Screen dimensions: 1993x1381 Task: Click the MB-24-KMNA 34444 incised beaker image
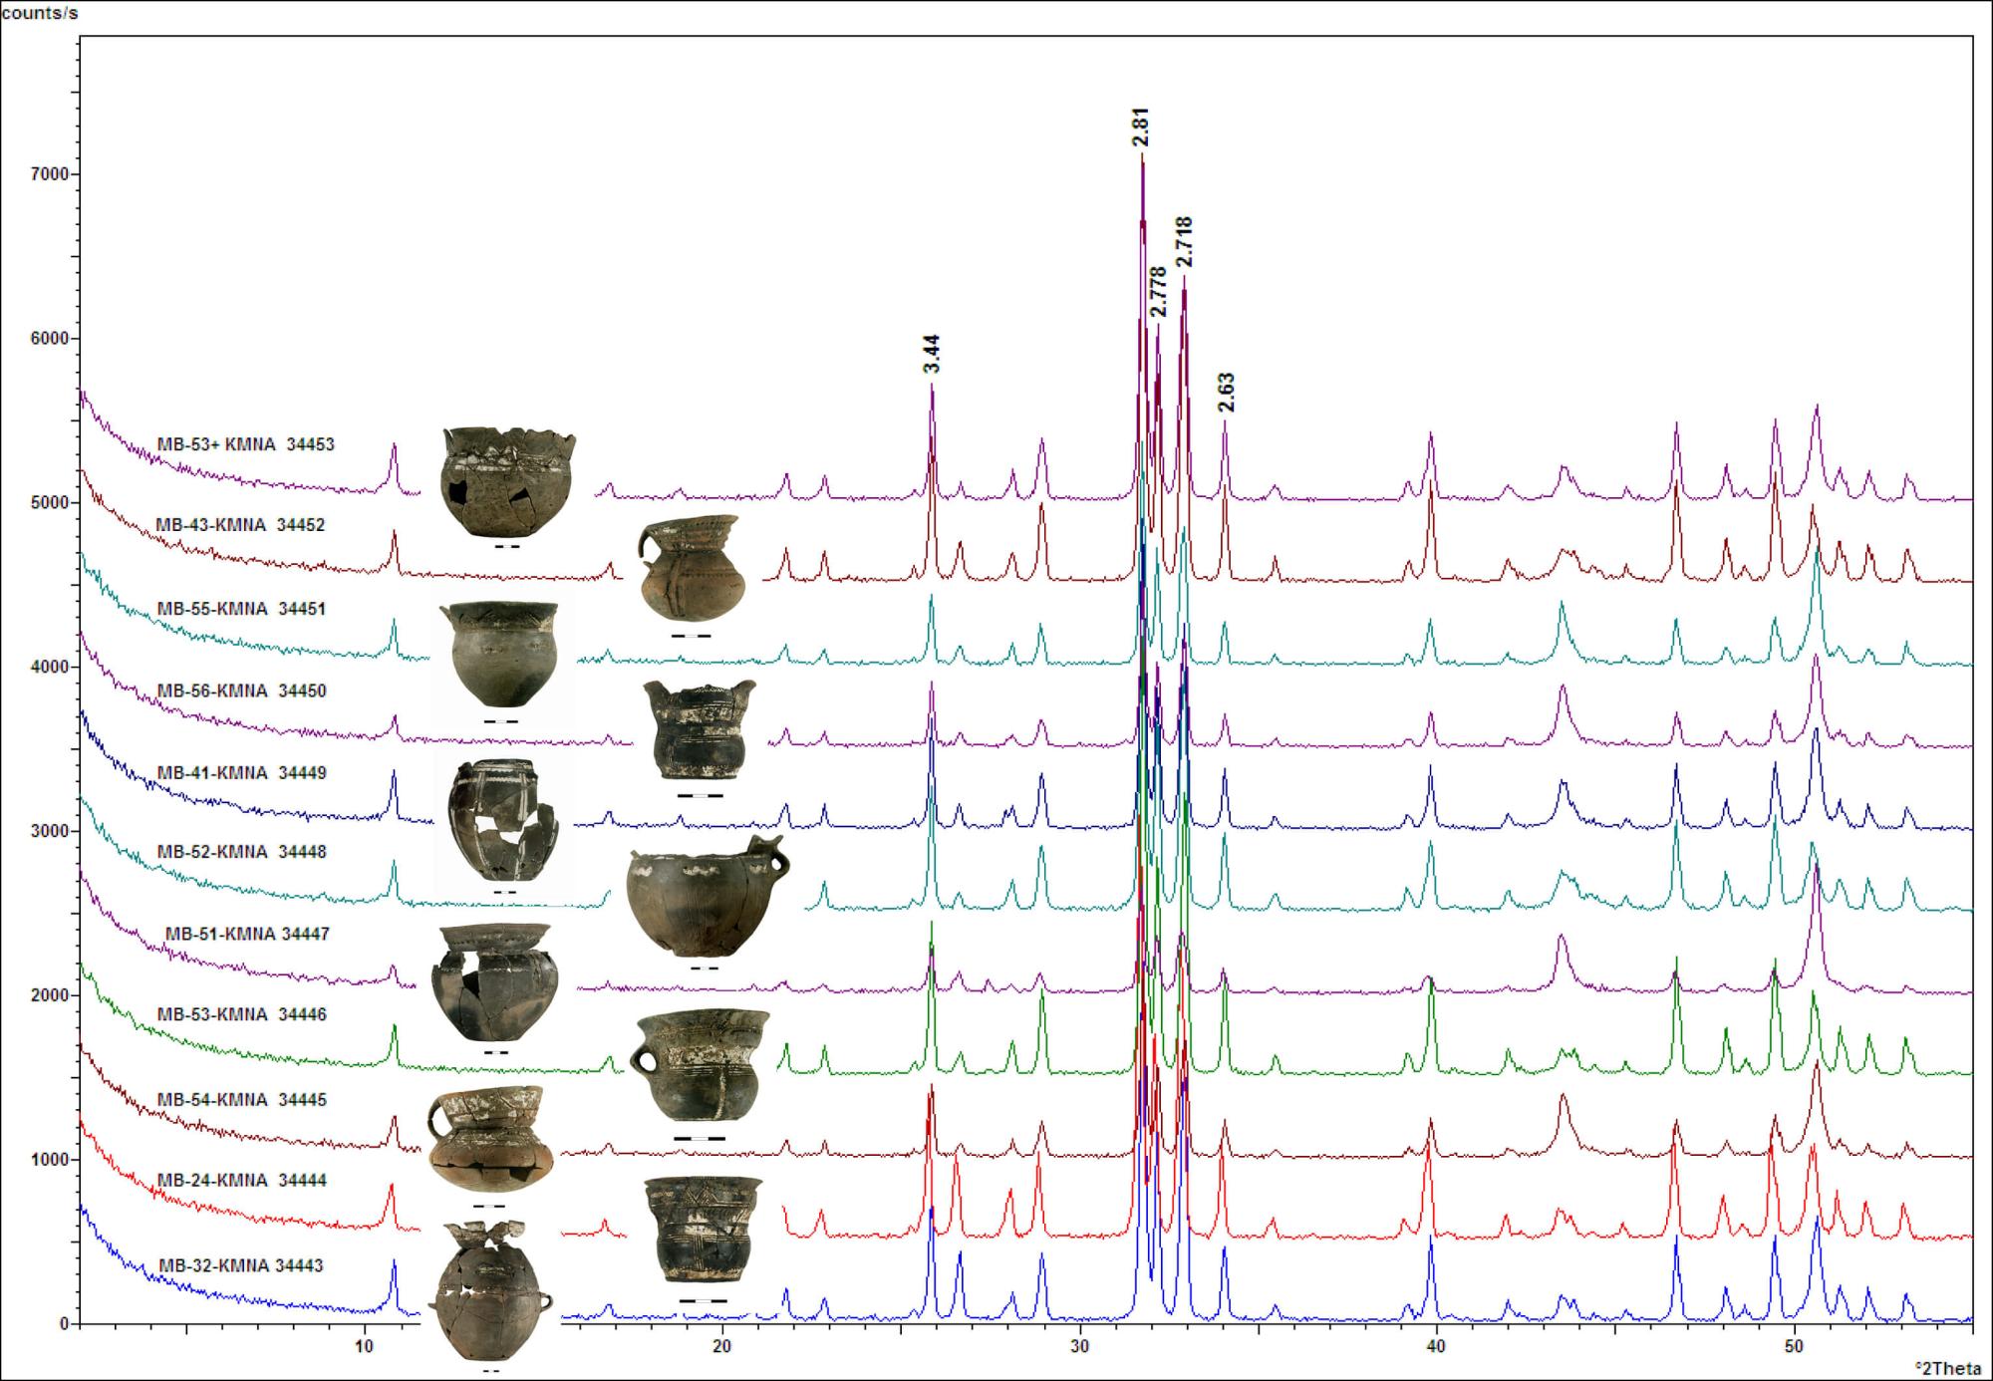coord(703,1231)
